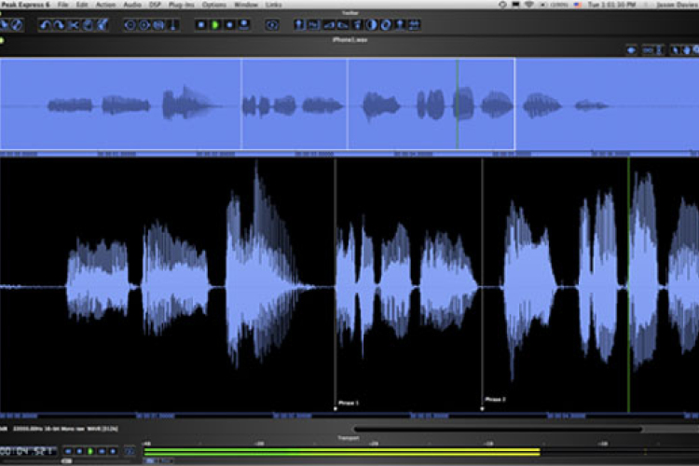Click the play button in Transport bar
The width and height of the screenshot is (699, 466).
[x=91, y=452]
